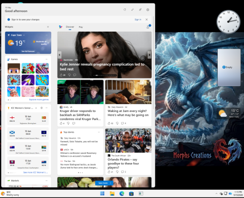This screenshot has height=198, width=244.
Task: Open Waking at 3am article
Action: 128,113
